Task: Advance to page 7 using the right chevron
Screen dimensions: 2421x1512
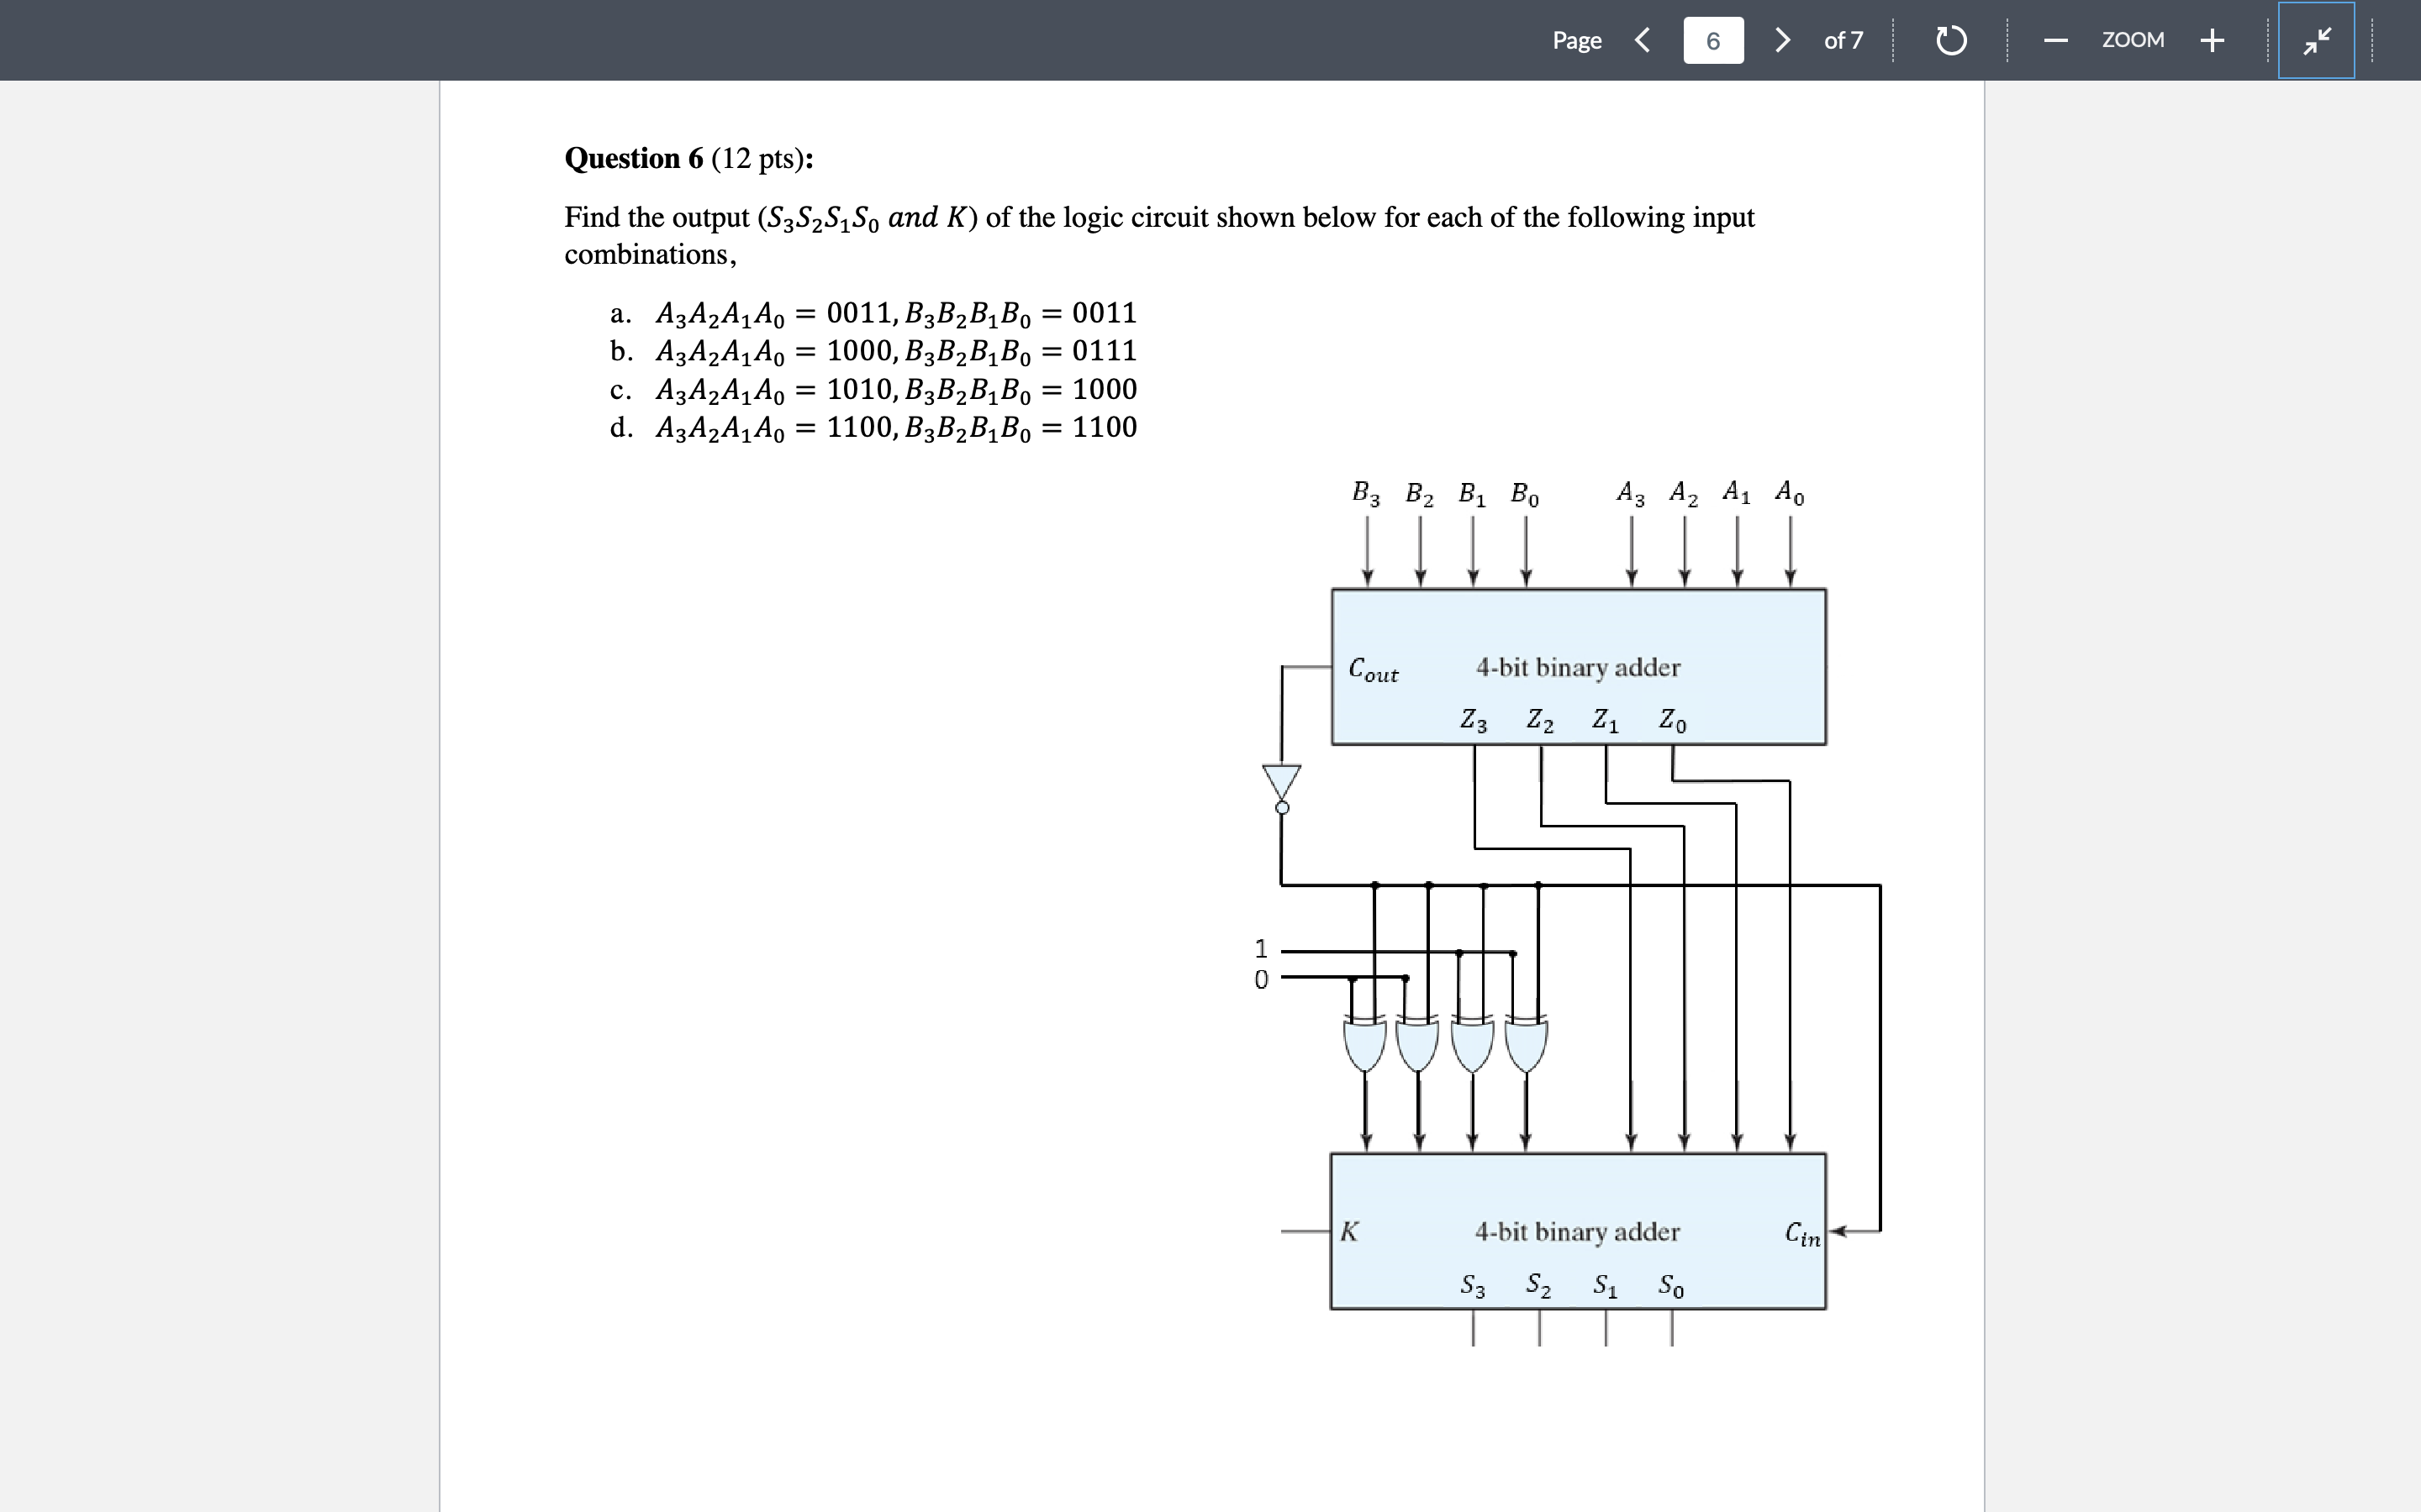Action: (x=1783, y=41)
